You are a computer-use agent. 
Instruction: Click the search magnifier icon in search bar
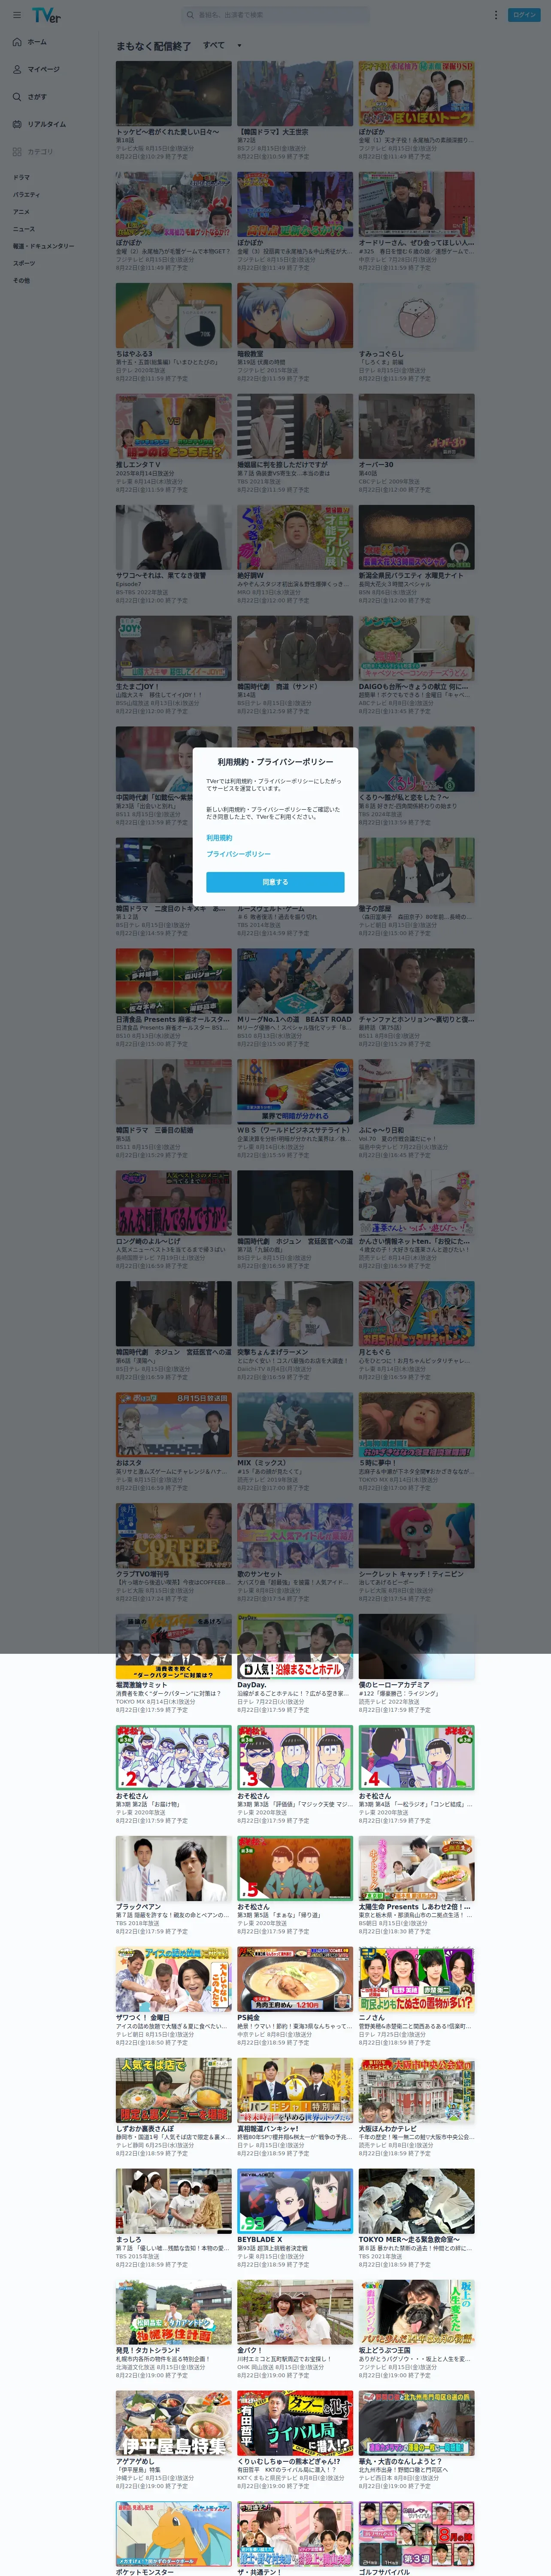pos(190,15)
